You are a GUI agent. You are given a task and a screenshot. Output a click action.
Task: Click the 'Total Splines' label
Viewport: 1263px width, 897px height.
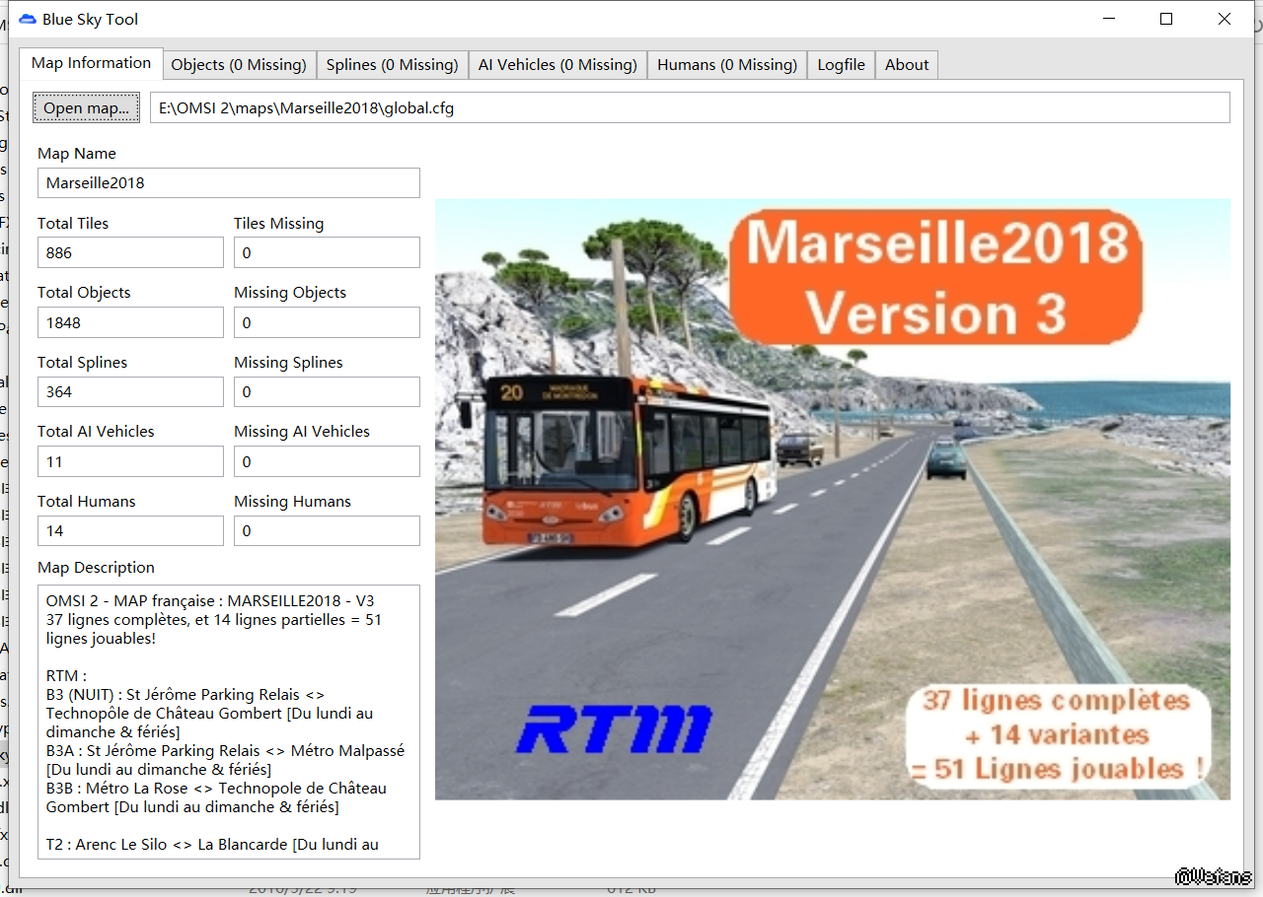(82, 363)
